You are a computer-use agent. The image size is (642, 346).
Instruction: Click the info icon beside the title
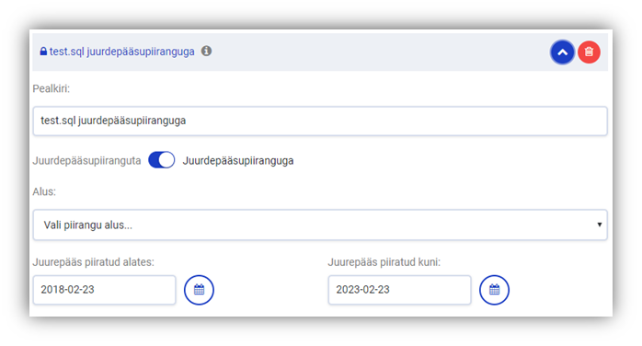point(206,52)
